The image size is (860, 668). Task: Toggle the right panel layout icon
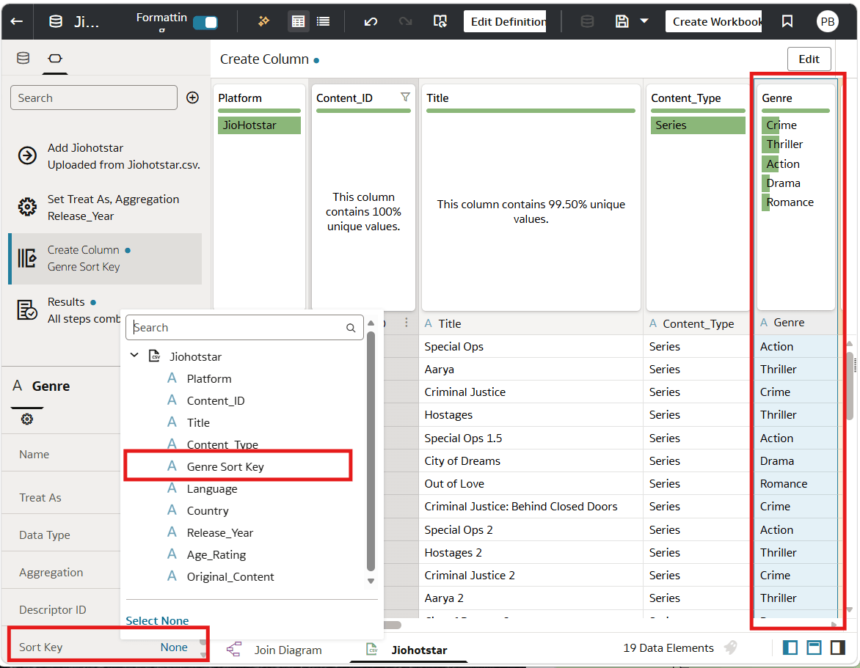click(x=838, y=647)
